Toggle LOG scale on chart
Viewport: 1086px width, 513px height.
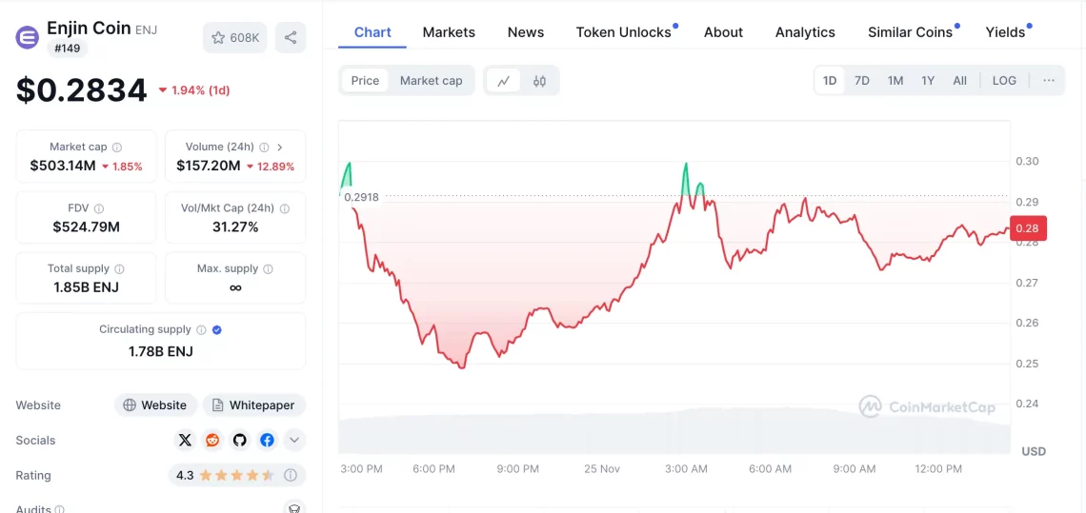(1004, 80)
